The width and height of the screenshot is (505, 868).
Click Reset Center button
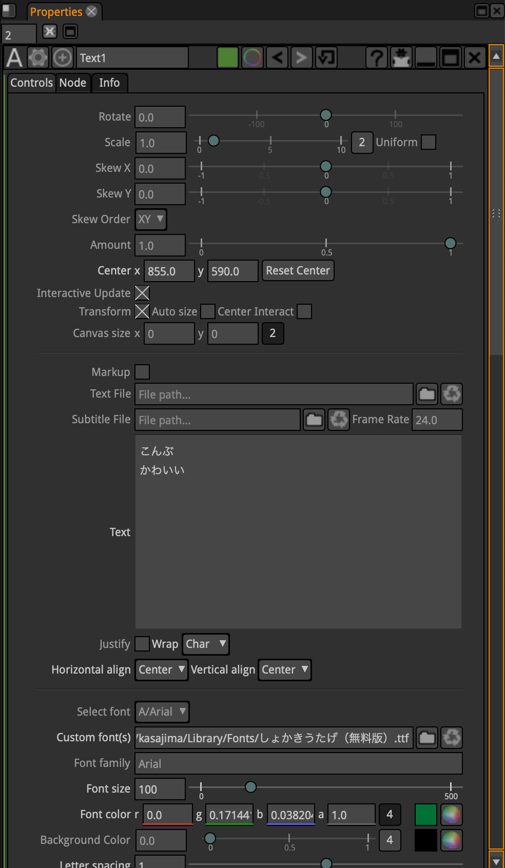coord(298,270)
